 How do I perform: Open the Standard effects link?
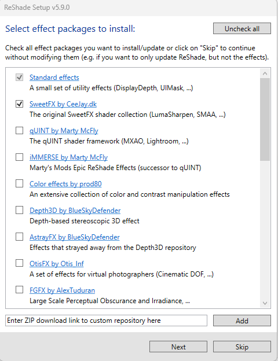(54, 78)
